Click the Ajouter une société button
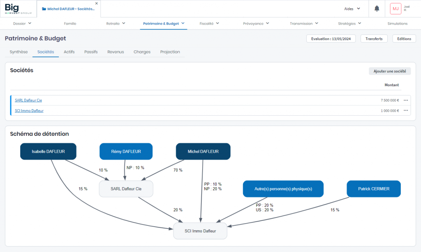421x252 pixels. click(389, 71)
